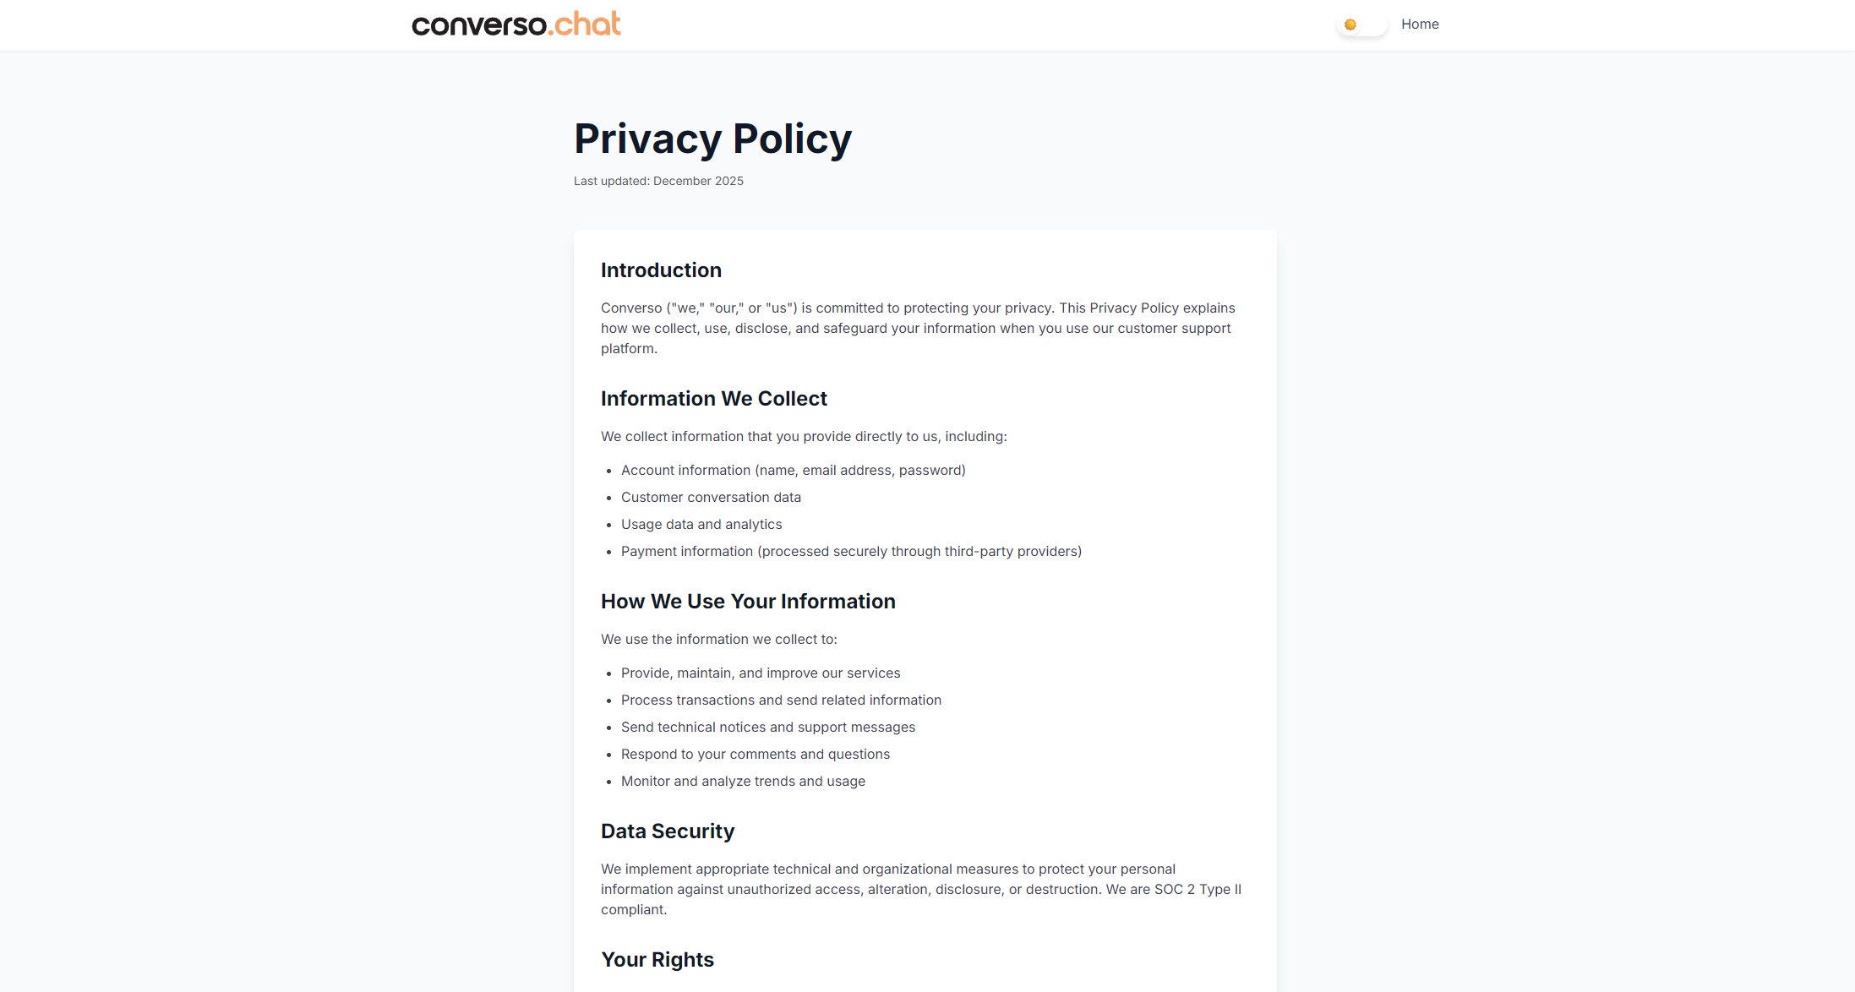The width and height of the screenshot is (1855, 992).
Task: Click 'Monitor and analyze trends and usage'
Action: click(x=743, y=781)
